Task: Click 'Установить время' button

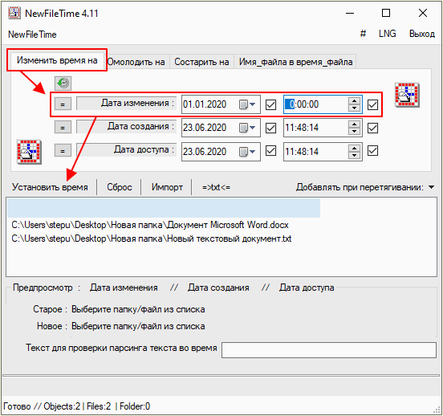Action: pyautogui.click(x=50, y=187)
